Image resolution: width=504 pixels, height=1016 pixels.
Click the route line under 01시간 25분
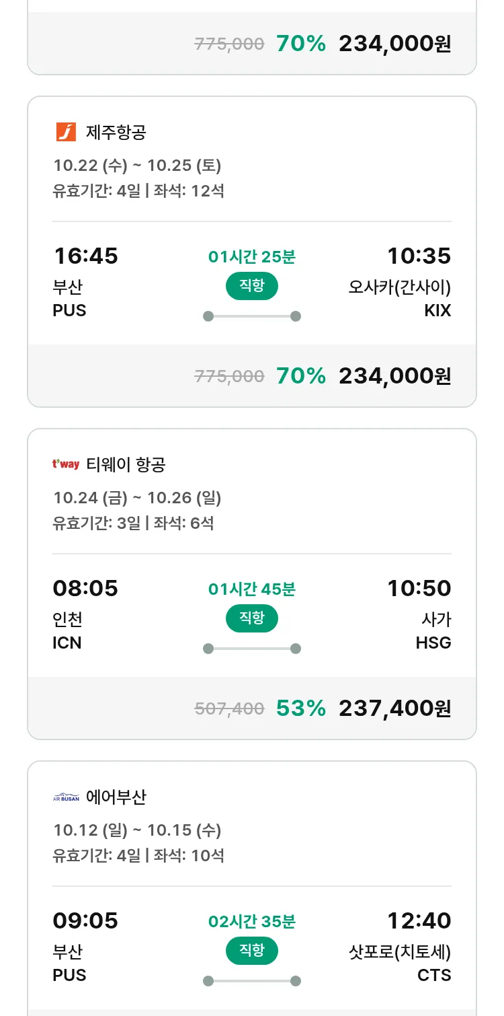point(252,316)
